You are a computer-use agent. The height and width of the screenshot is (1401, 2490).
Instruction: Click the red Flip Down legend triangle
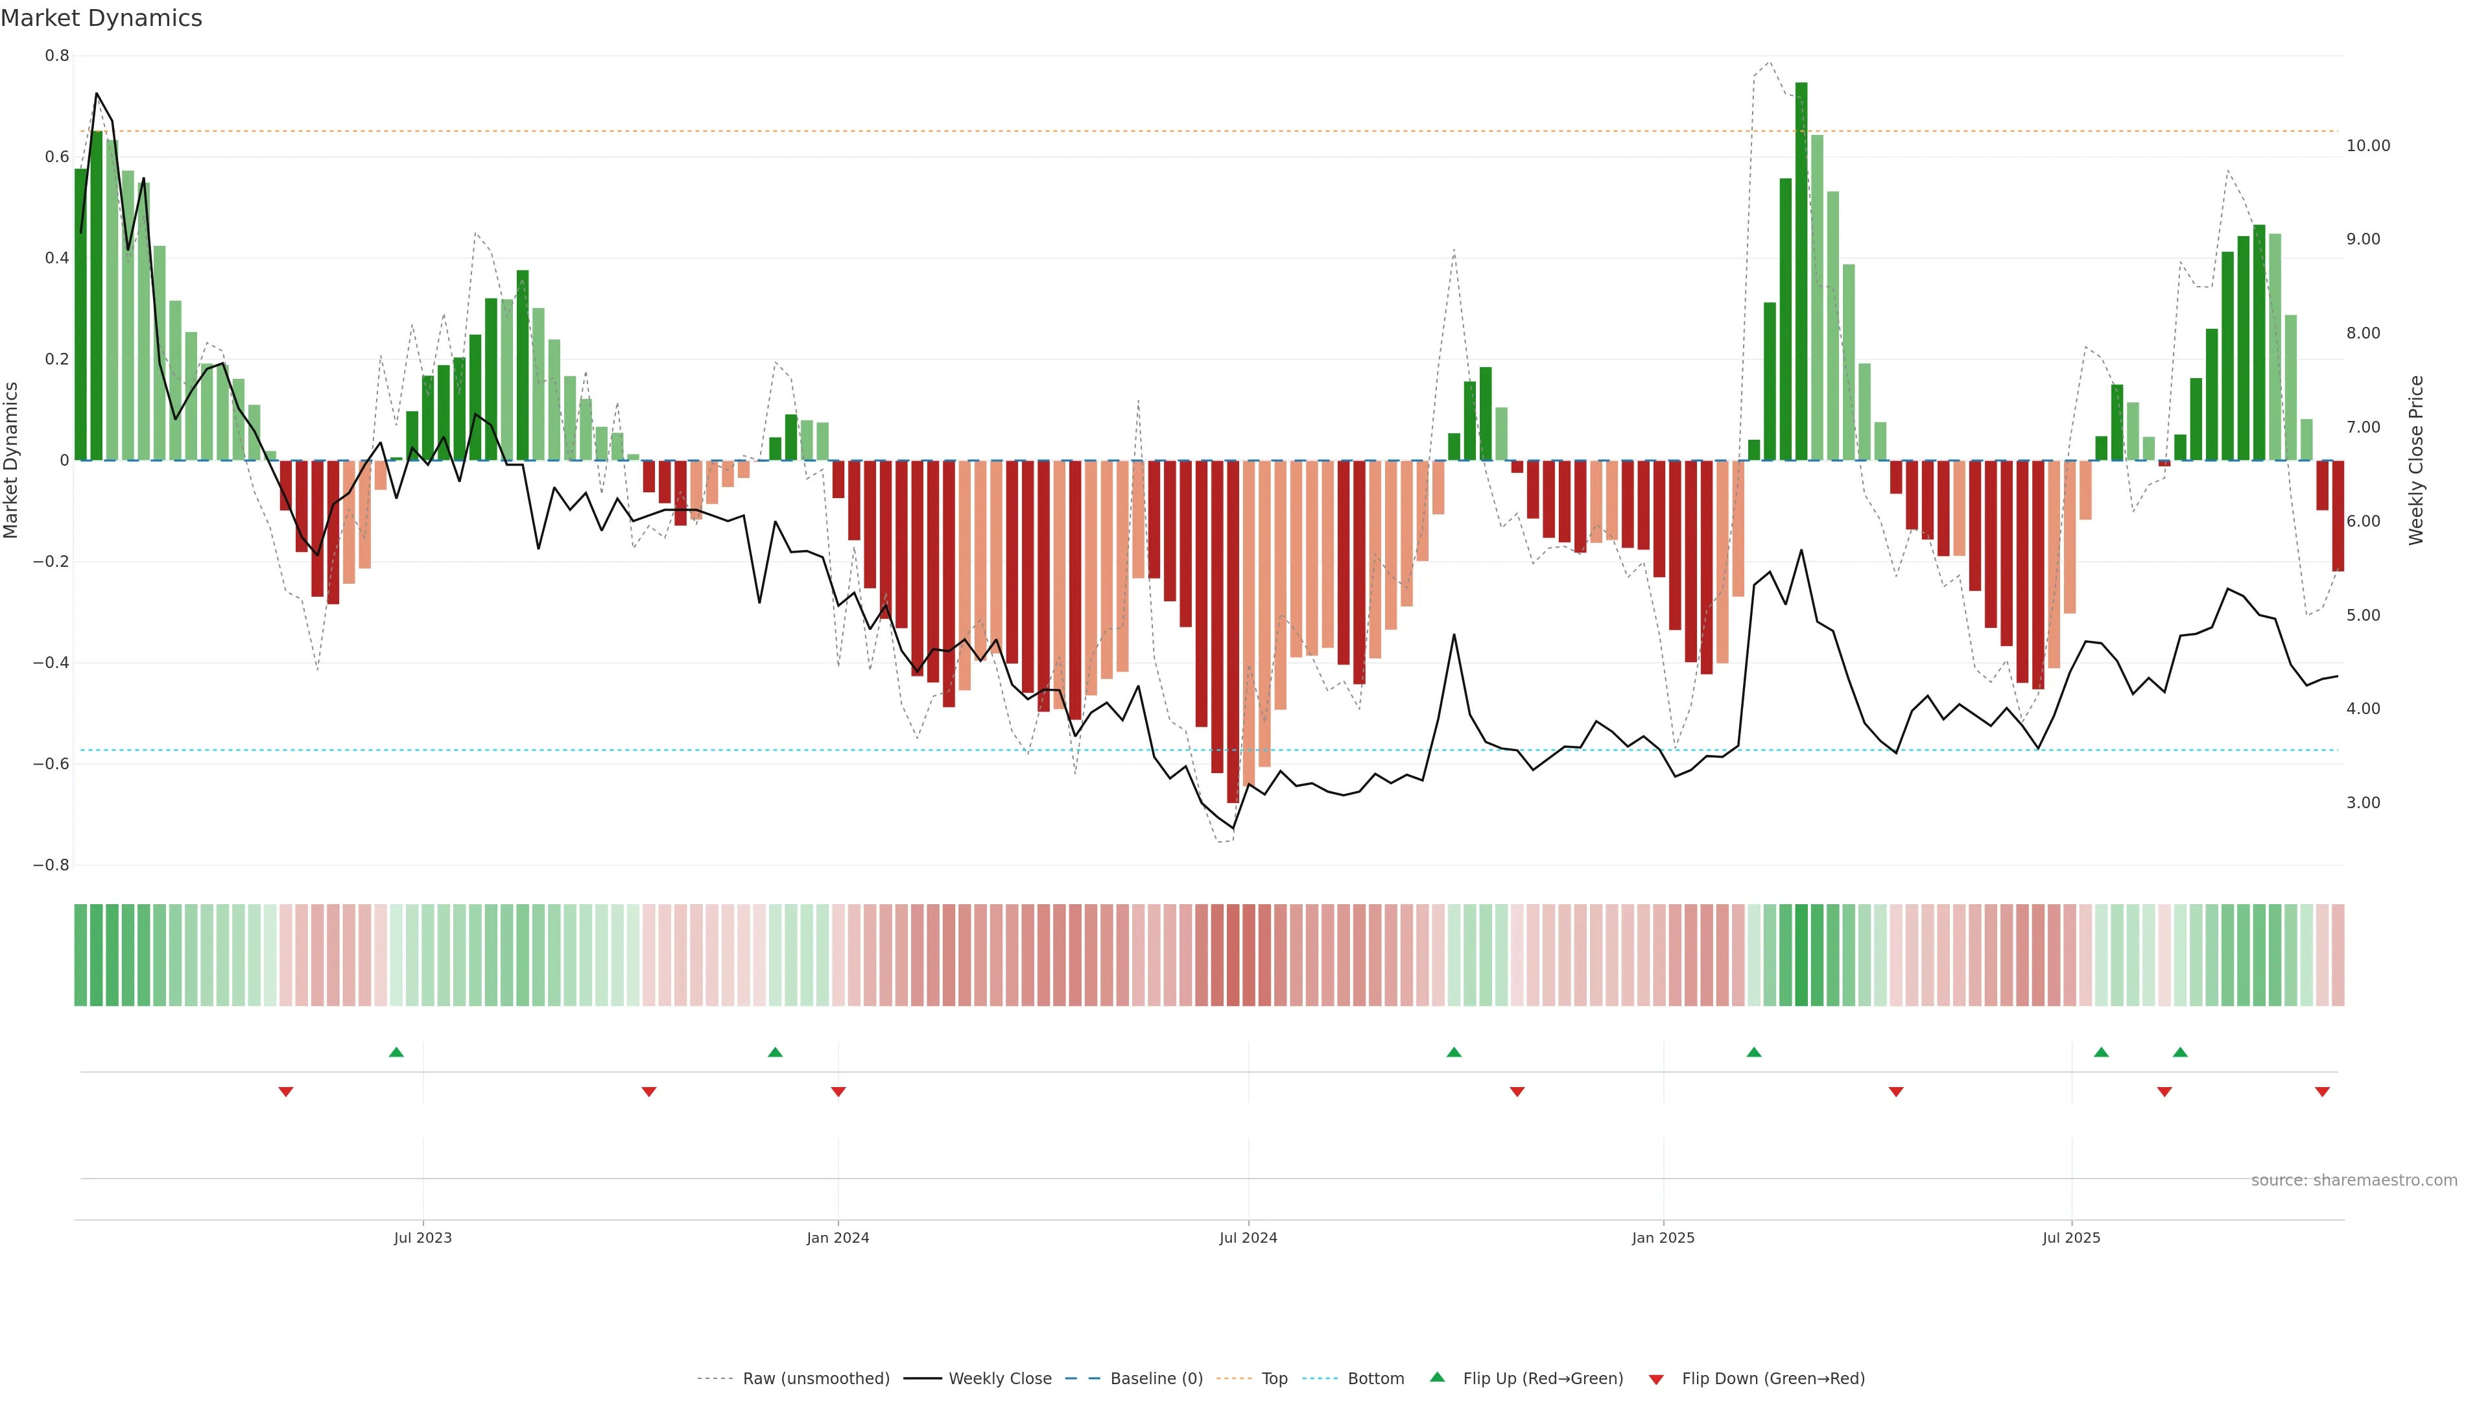tap(1656, 1379)
